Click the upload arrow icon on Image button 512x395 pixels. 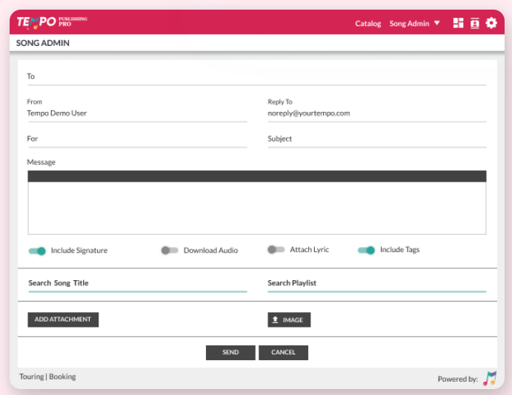click(x=276, y=319)
